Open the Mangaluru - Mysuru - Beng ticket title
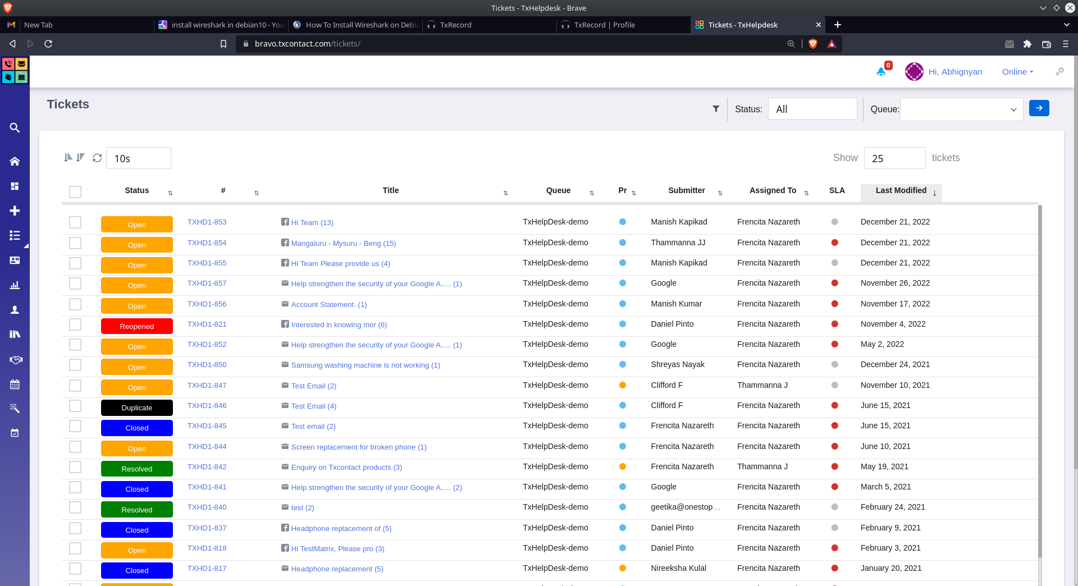Screen dimensions: 1078x586 (x=344, y=244)
